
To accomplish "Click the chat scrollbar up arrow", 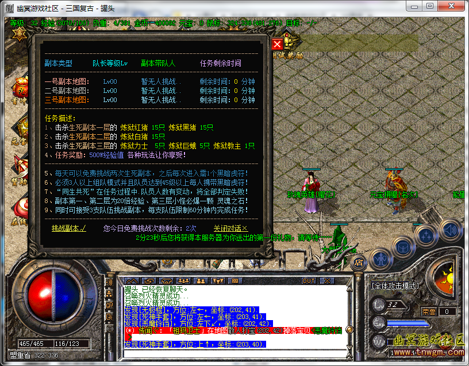I will tap(349, 289).
